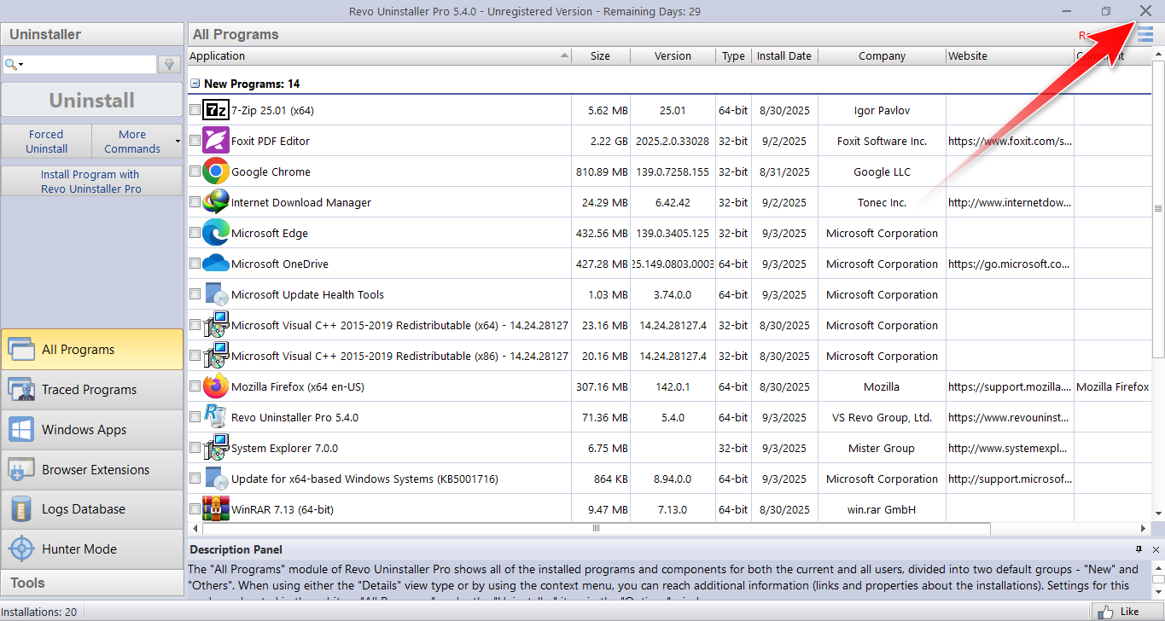Close the Description Panel

click(1156, 549)
